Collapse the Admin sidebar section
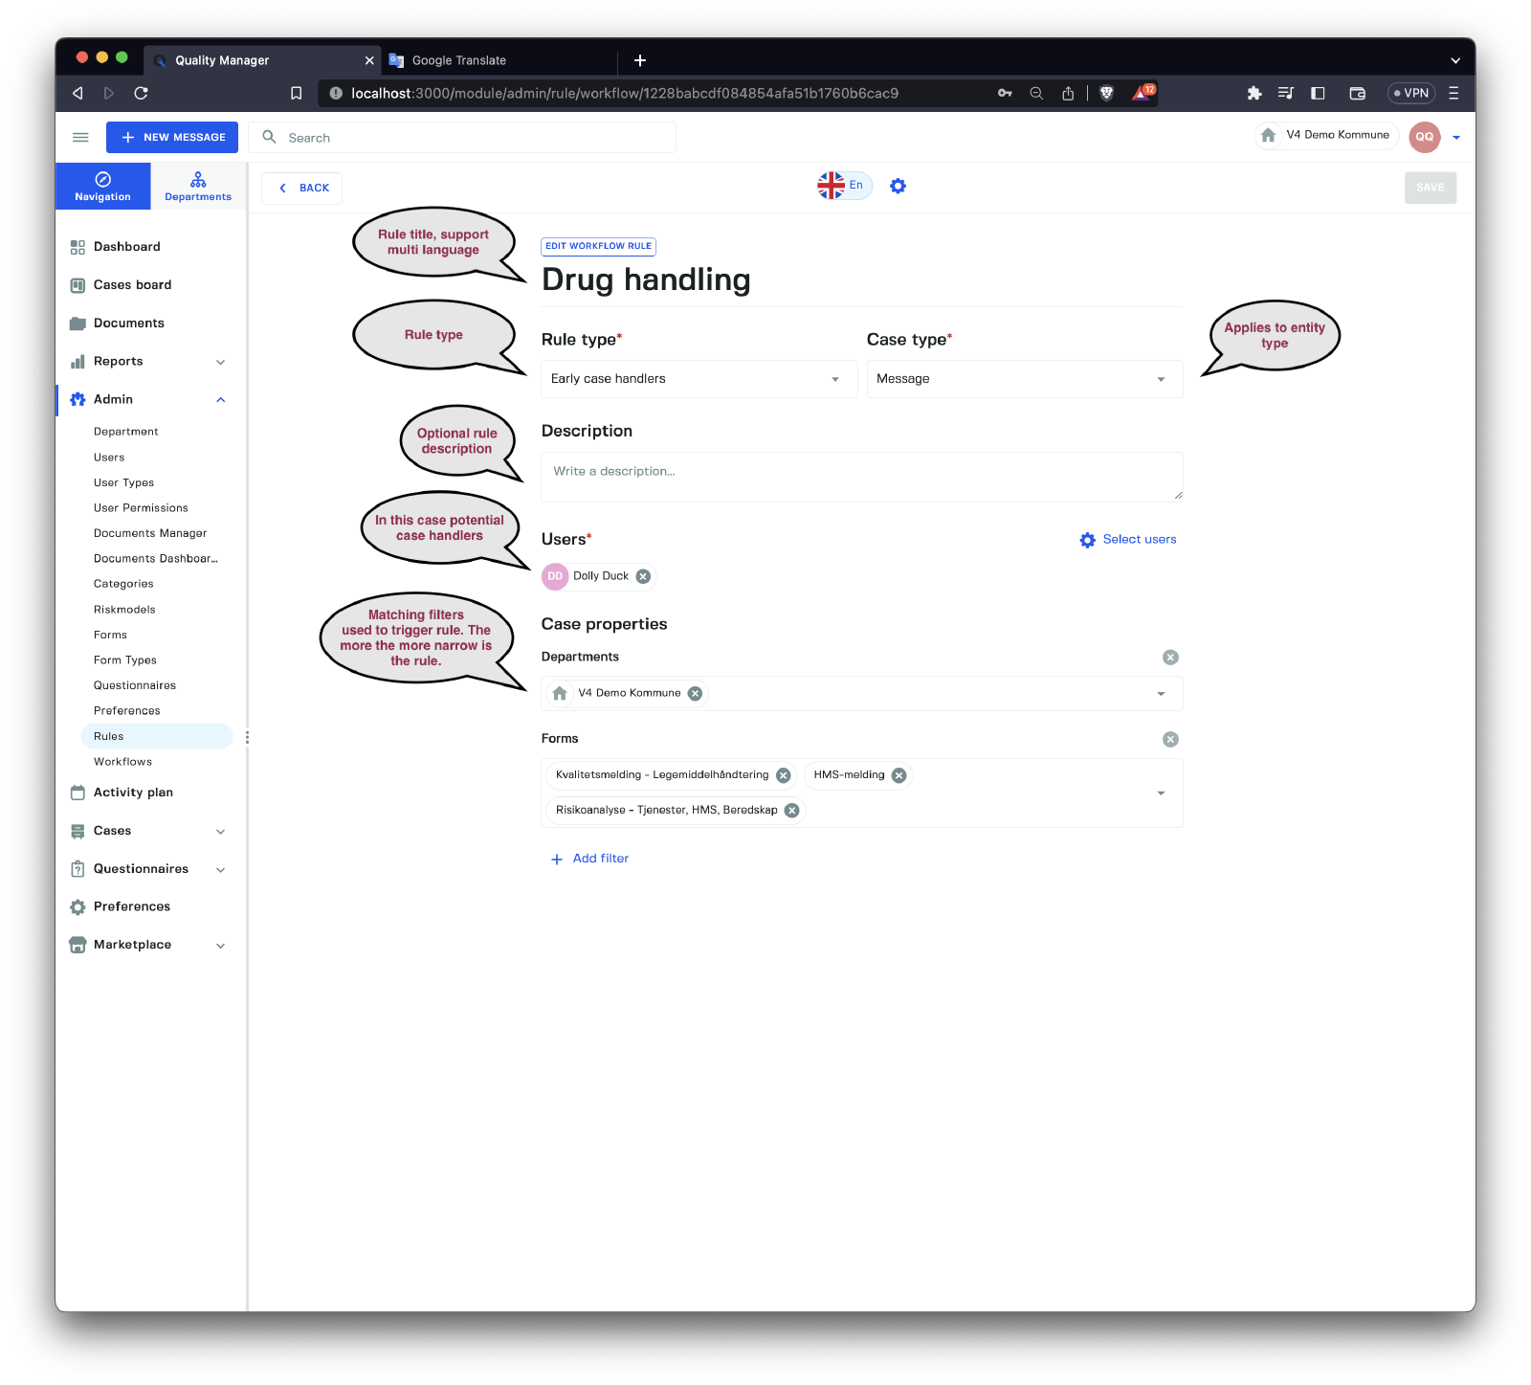Screen dimensions: 1531x1385 [220, 400]
